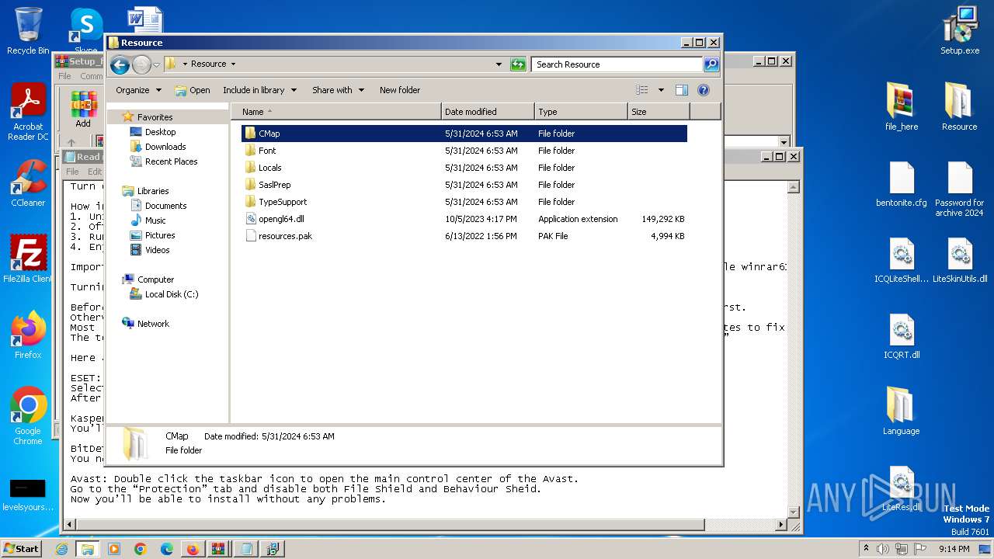Click the Explorer Forward arrow button
Viewport: 994px width, 559px height.
[x=141, y=64]
